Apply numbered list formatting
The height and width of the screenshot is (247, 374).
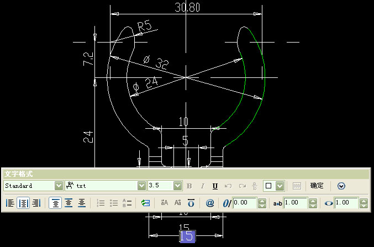click(101, 203)
